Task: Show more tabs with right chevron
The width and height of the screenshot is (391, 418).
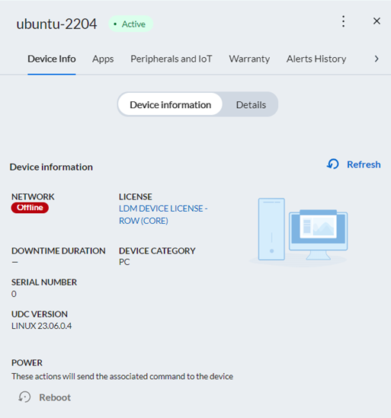Action: 377,59
